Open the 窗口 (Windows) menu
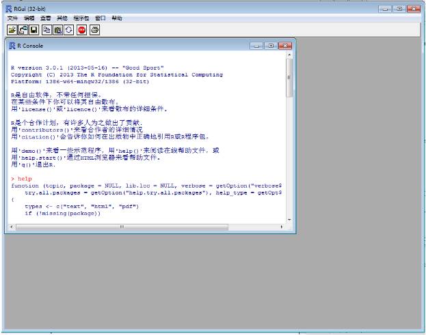This screenshot has width=426, height=335. [101, 18]
